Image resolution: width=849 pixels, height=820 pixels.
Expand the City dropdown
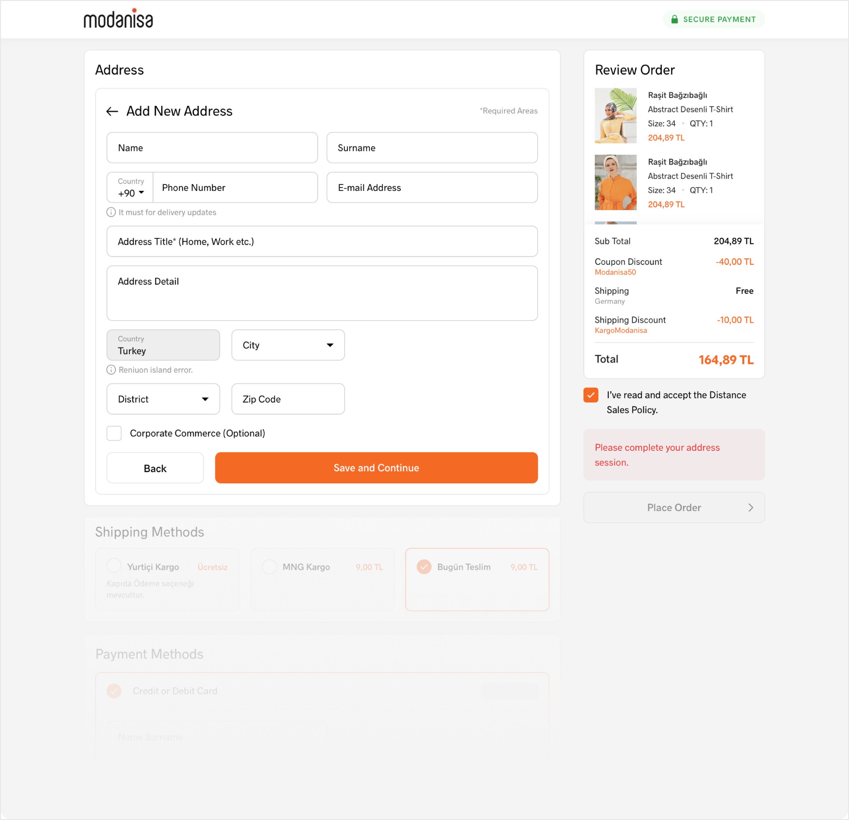[288, 345]
